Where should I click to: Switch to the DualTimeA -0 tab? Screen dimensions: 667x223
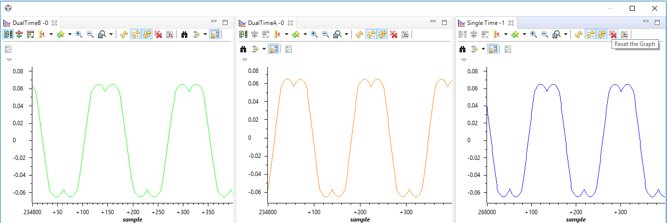(265, 22)
